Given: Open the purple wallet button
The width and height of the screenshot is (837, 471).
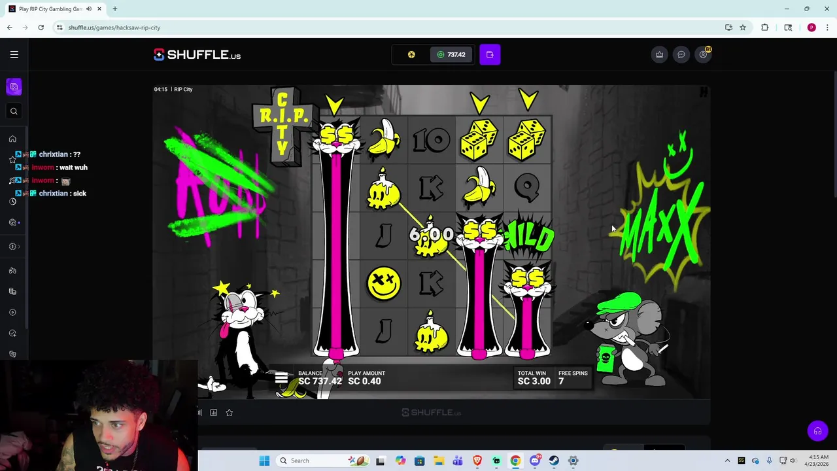Looking at the screenshot, I should (490, 54).
